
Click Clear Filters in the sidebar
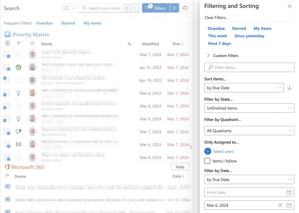(x=215, y=18)
